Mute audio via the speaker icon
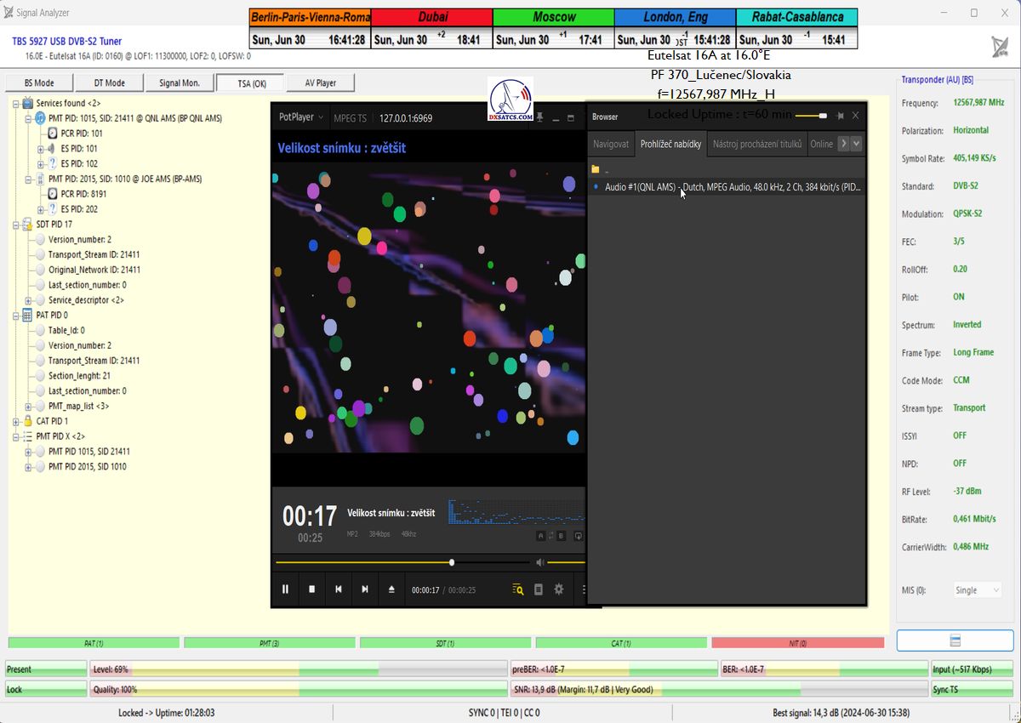The image size is (1021, 723). (539, 562)
